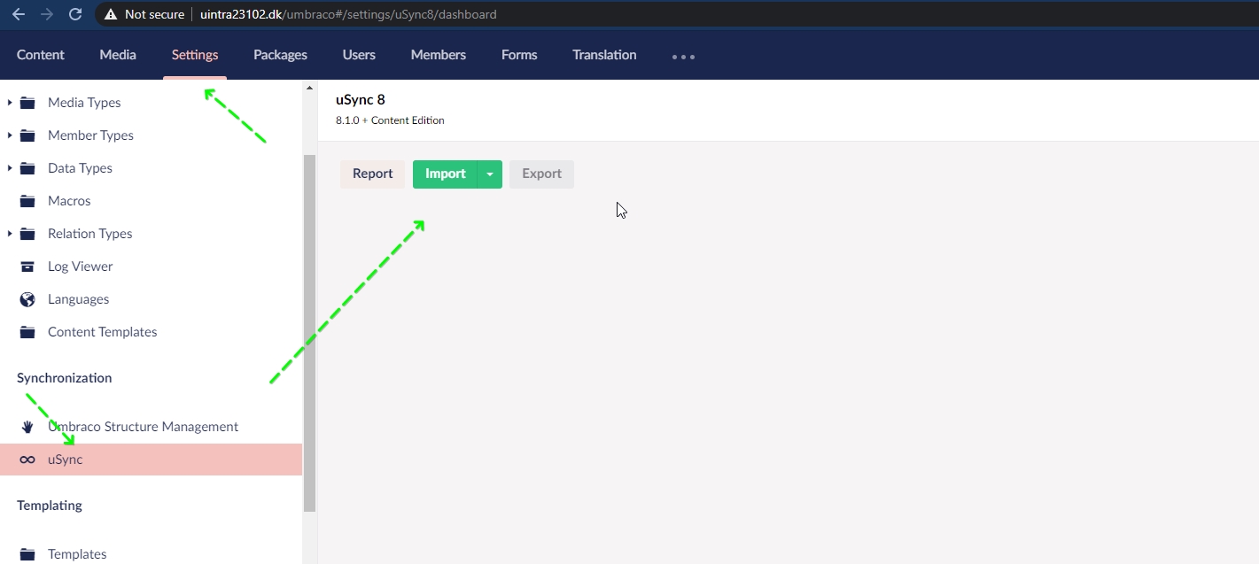1259x564 pixels.
Task: Open the Import button dropdown arrow
Action: (490, 174)
